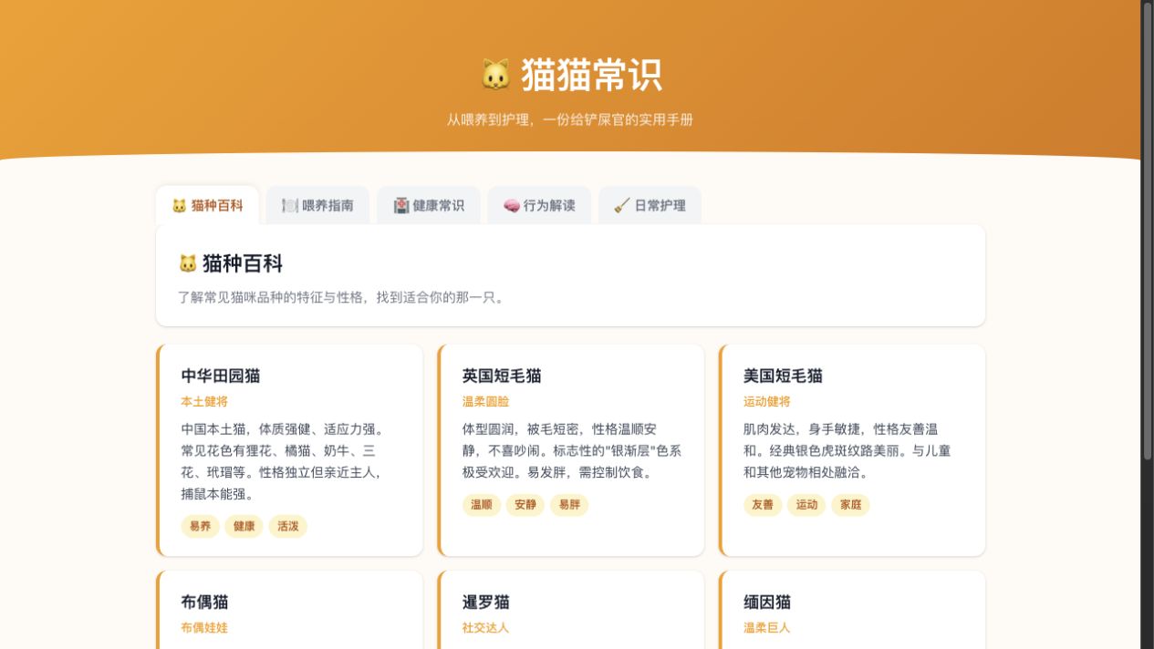The height and width of the screenshot is (649, 1154).
Task: Click the 易养 tag
Action: pyautogui.click(x=200, y=526)
